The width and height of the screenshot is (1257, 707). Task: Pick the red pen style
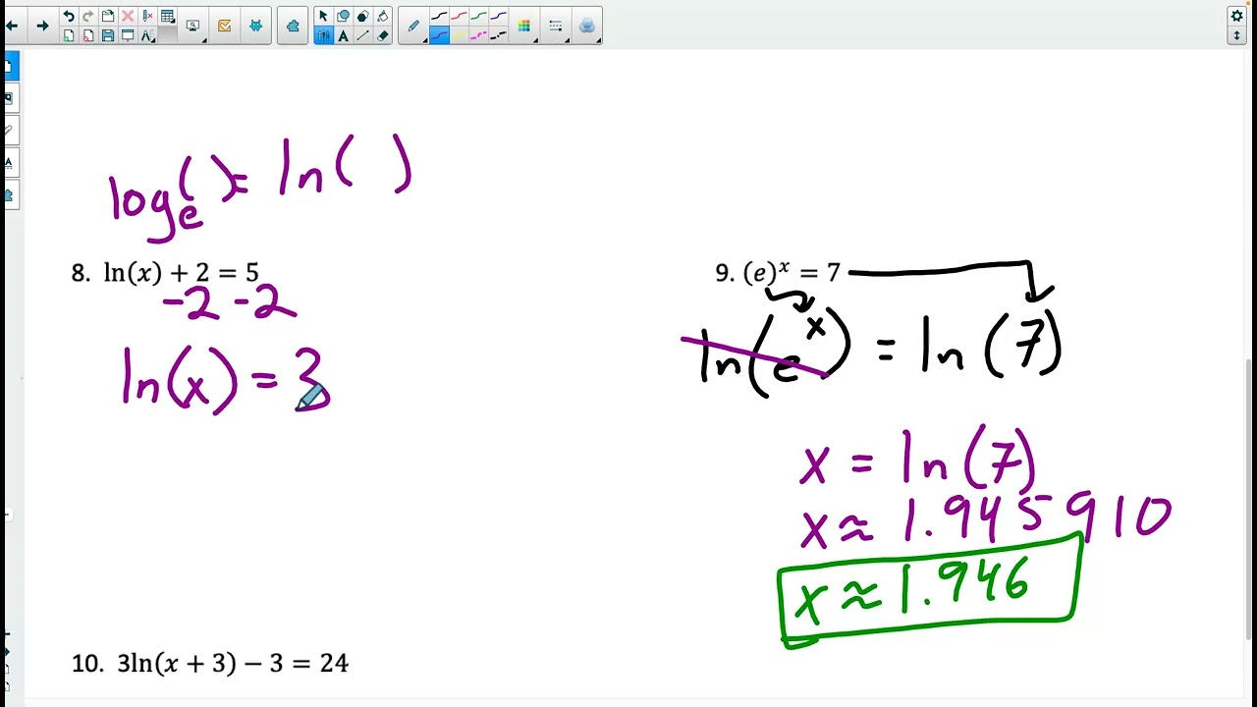459,17
